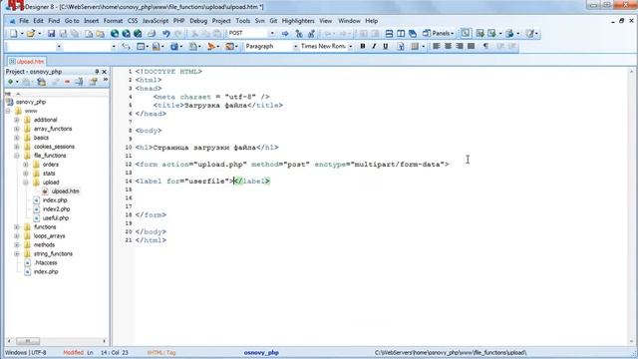Open dropdown arrow beside New document icon
Image resolution: width=638 pixels, height=359 pixels.
[22, 33]
